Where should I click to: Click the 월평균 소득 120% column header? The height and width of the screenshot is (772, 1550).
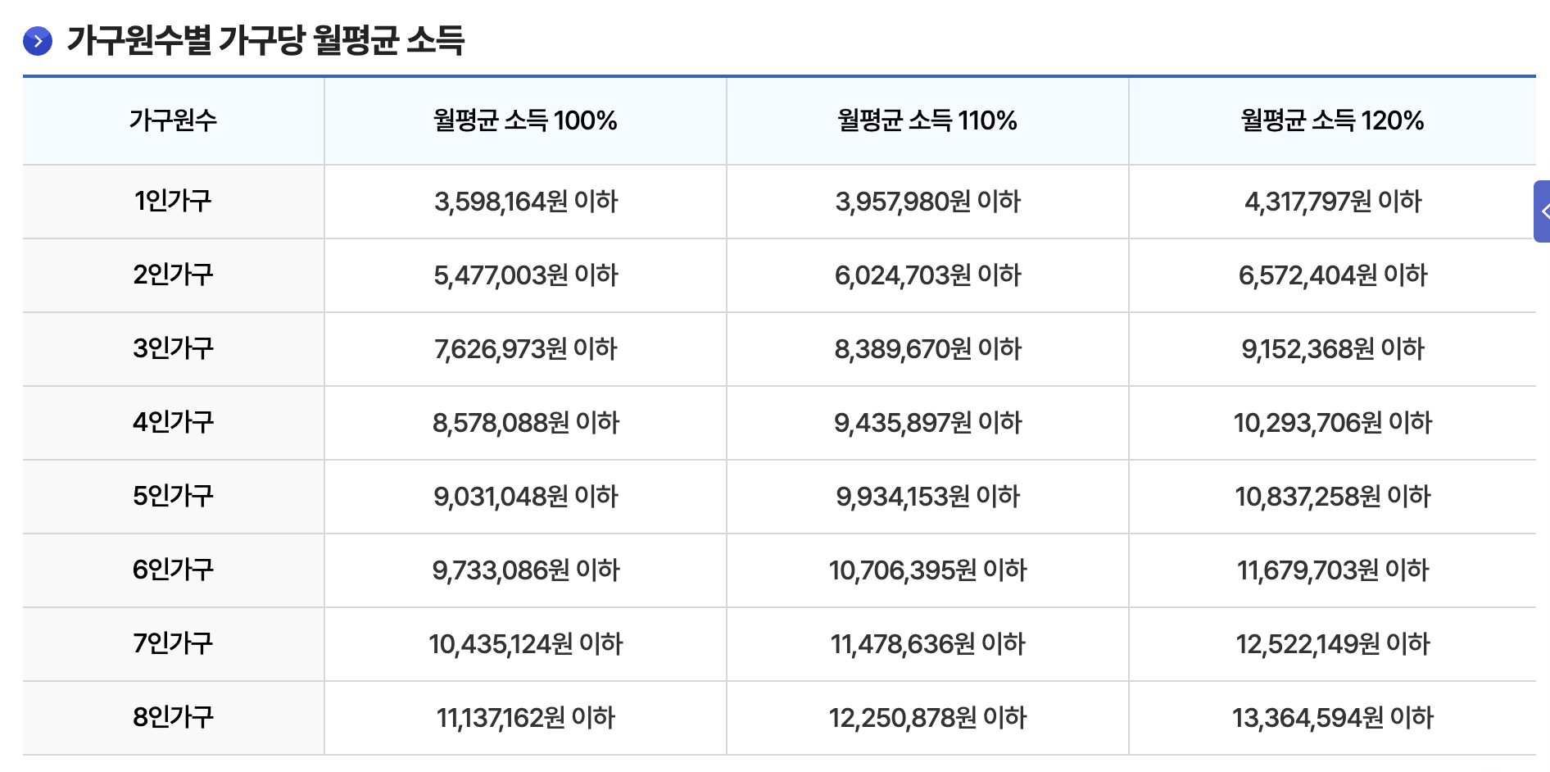point(1332,120)
